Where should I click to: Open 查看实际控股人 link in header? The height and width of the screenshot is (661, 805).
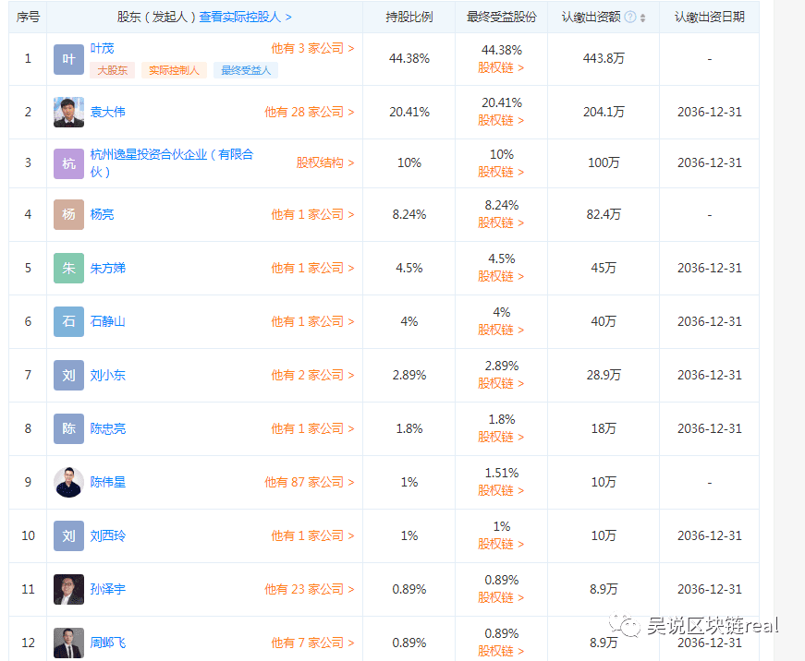click(x=246, y=17)
